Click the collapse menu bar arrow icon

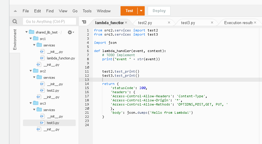tap(15, 11)
